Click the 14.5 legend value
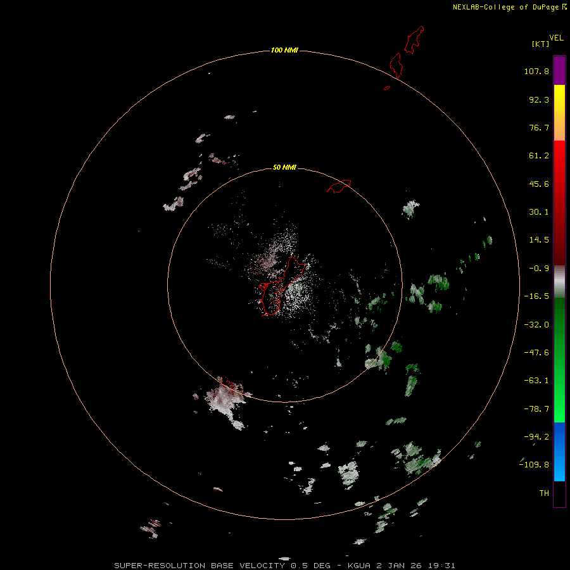 click(539, 240)
